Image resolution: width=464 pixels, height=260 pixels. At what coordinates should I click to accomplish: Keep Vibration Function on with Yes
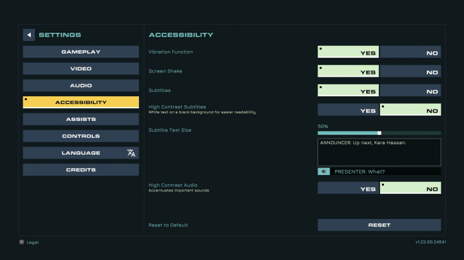pyautogui.click(x=348, y=52)
